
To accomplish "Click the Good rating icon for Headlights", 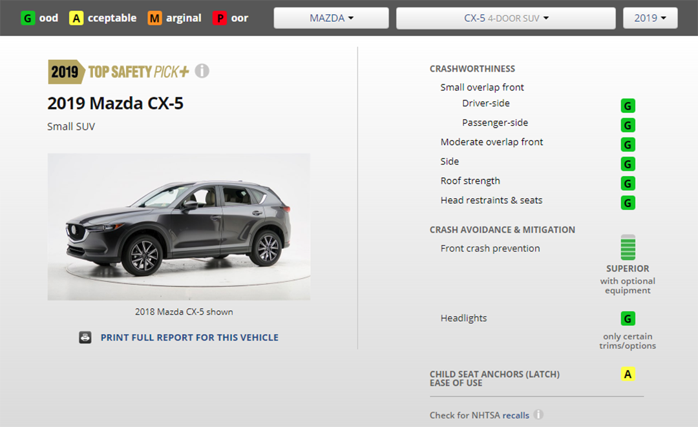I will click(x=628, y=318).
